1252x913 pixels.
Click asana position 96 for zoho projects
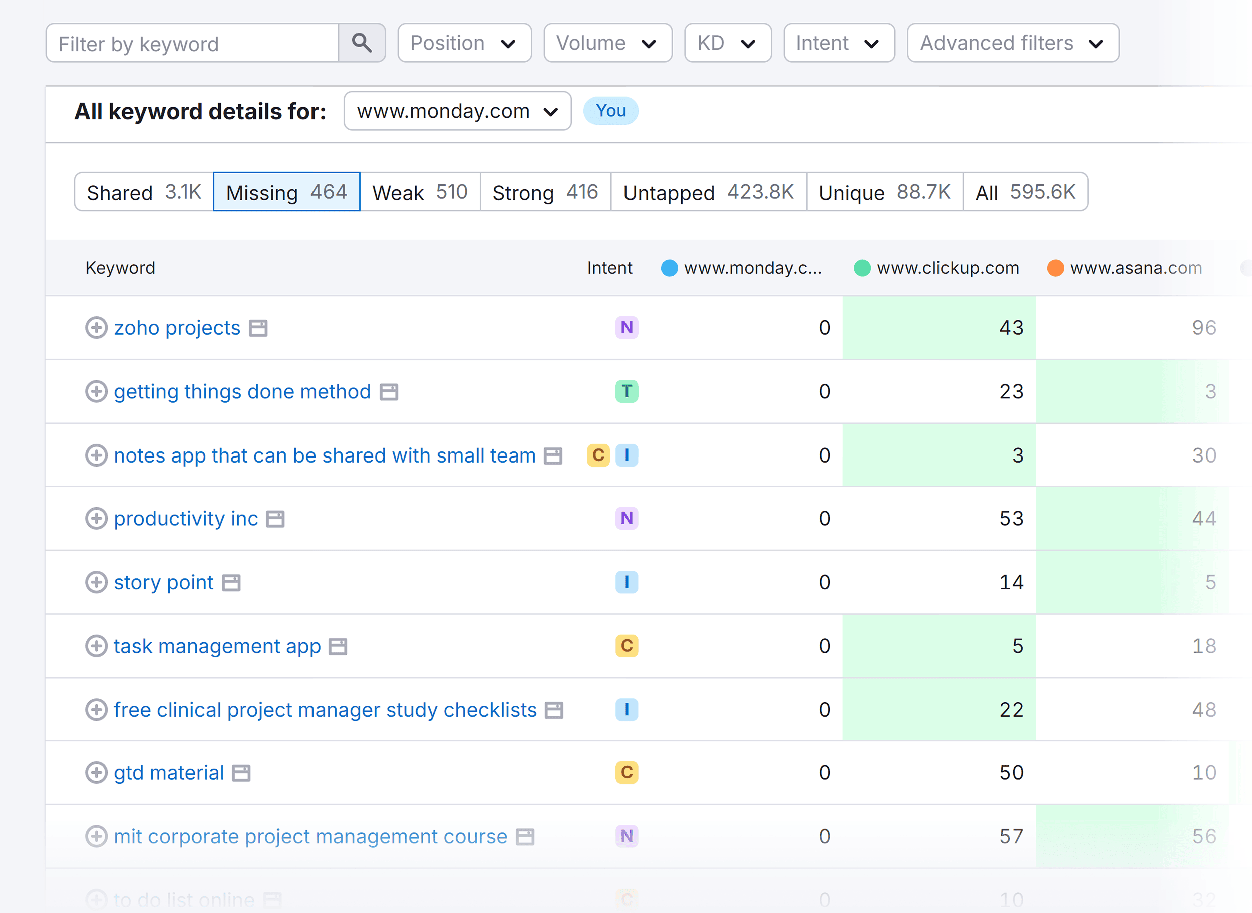pyautogui.click(x=1204, y=328)
